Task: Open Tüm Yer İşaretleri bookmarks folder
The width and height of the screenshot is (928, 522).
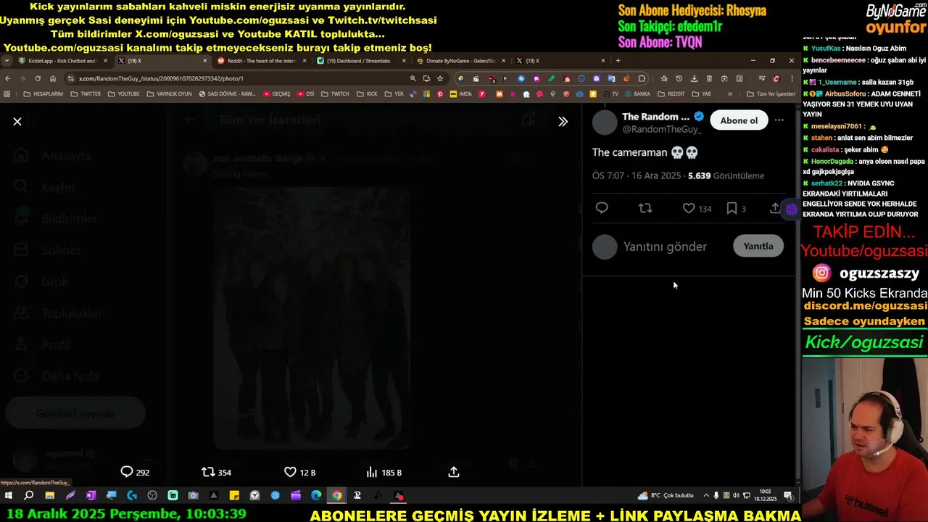Action: click(x=771, y=94)
